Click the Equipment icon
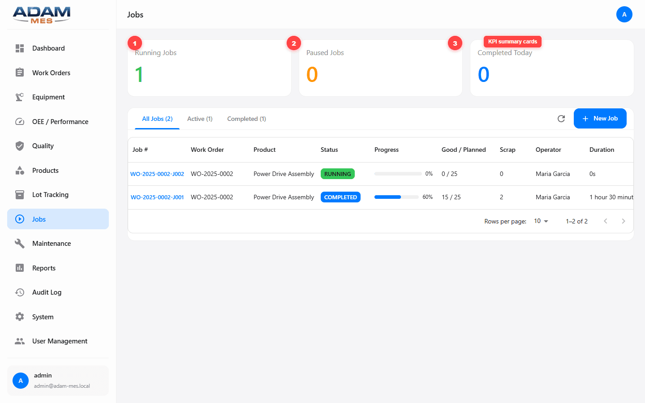The width and height of the screenshot is (645, 403). (20, 97)
